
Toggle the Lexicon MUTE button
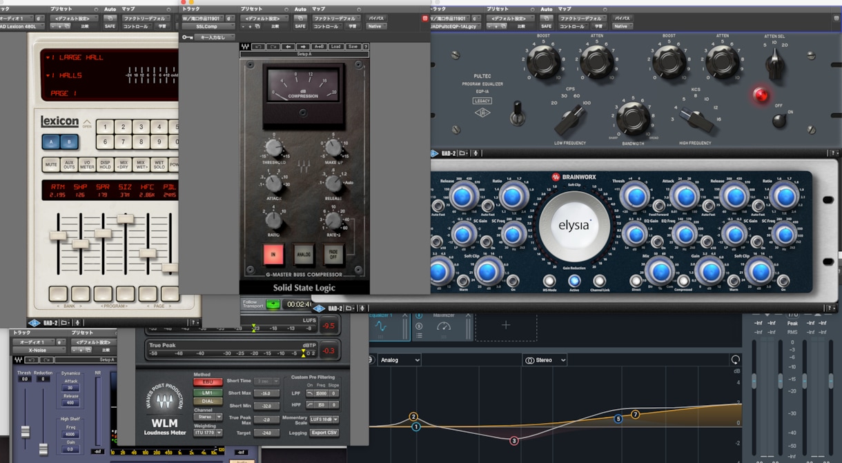coord(51,165)
